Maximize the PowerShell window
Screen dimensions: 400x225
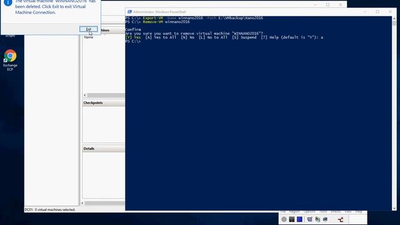click(x=377, y=12)
